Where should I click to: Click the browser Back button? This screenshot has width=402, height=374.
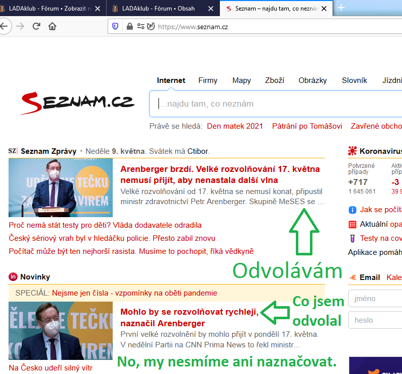(x=4, y=26)
